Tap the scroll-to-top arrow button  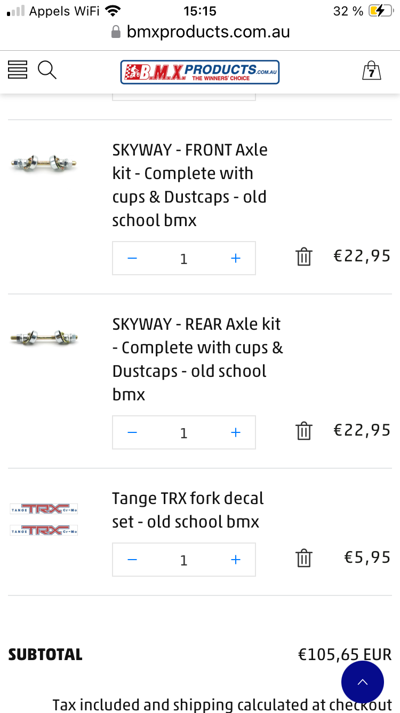363,682
